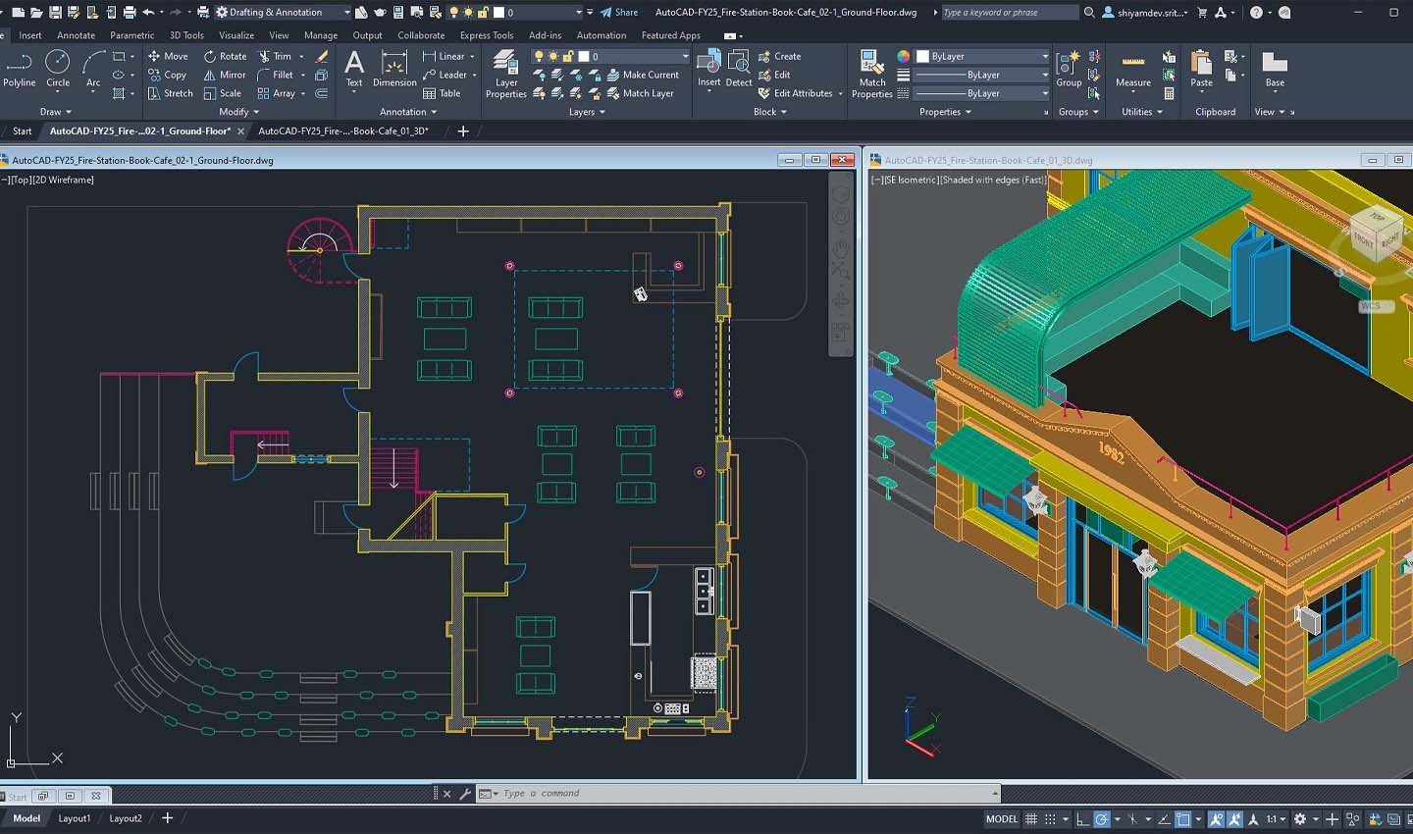Toggle isometric drafting in status bar
This screenshot has height=834, width=1413.
[1133, 818]
